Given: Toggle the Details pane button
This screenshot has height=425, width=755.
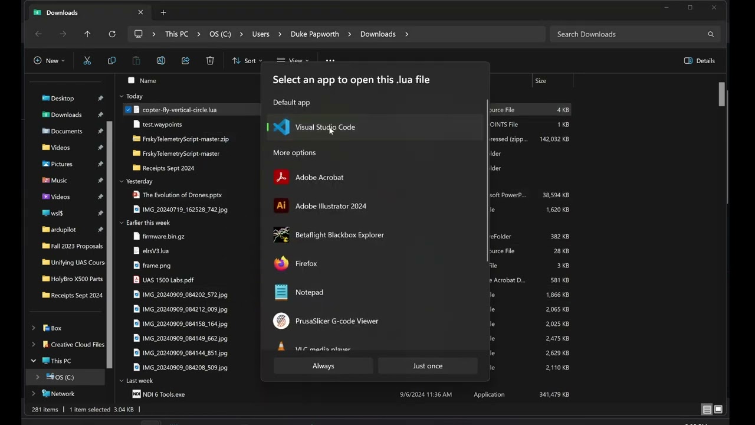Looking at the screenshot, I should 700,61.
